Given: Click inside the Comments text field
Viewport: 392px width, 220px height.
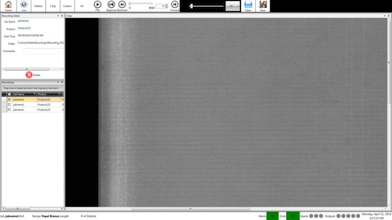Looking at the screenshot, I should coord(44,51).
